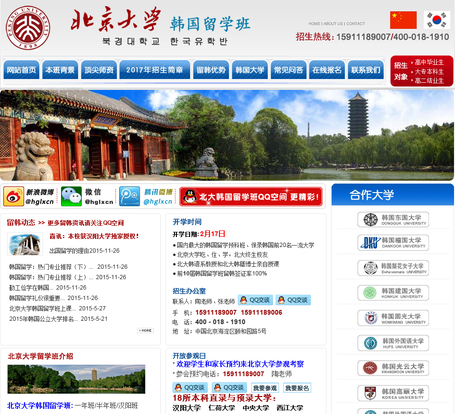The height and width of the screenshot is (414, 455).
Task: Click the Dongguk University logo badge
Action: (393, 220)
